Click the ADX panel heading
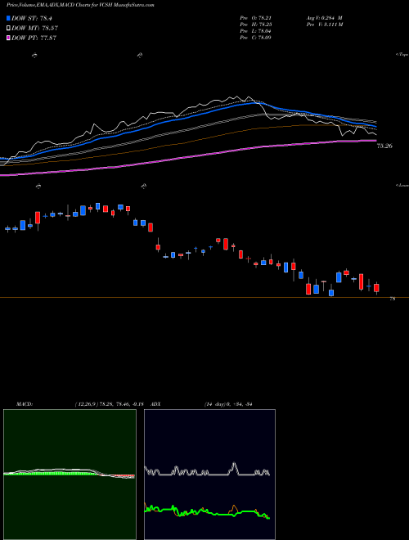409x540 pixels. [x=155, y=404]
